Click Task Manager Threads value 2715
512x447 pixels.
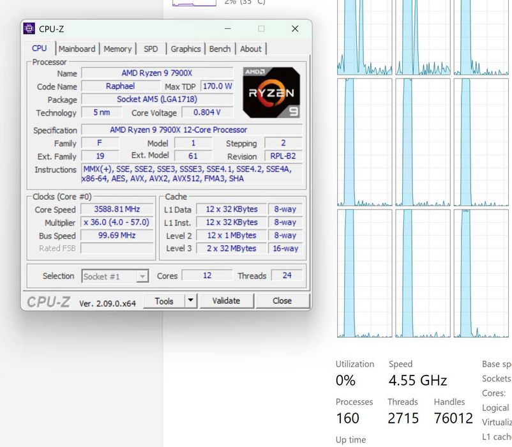(x=403, y=418)
